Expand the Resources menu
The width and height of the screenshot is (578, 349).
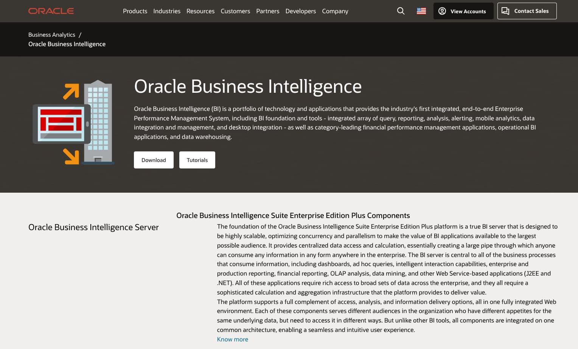pos(200,11)
